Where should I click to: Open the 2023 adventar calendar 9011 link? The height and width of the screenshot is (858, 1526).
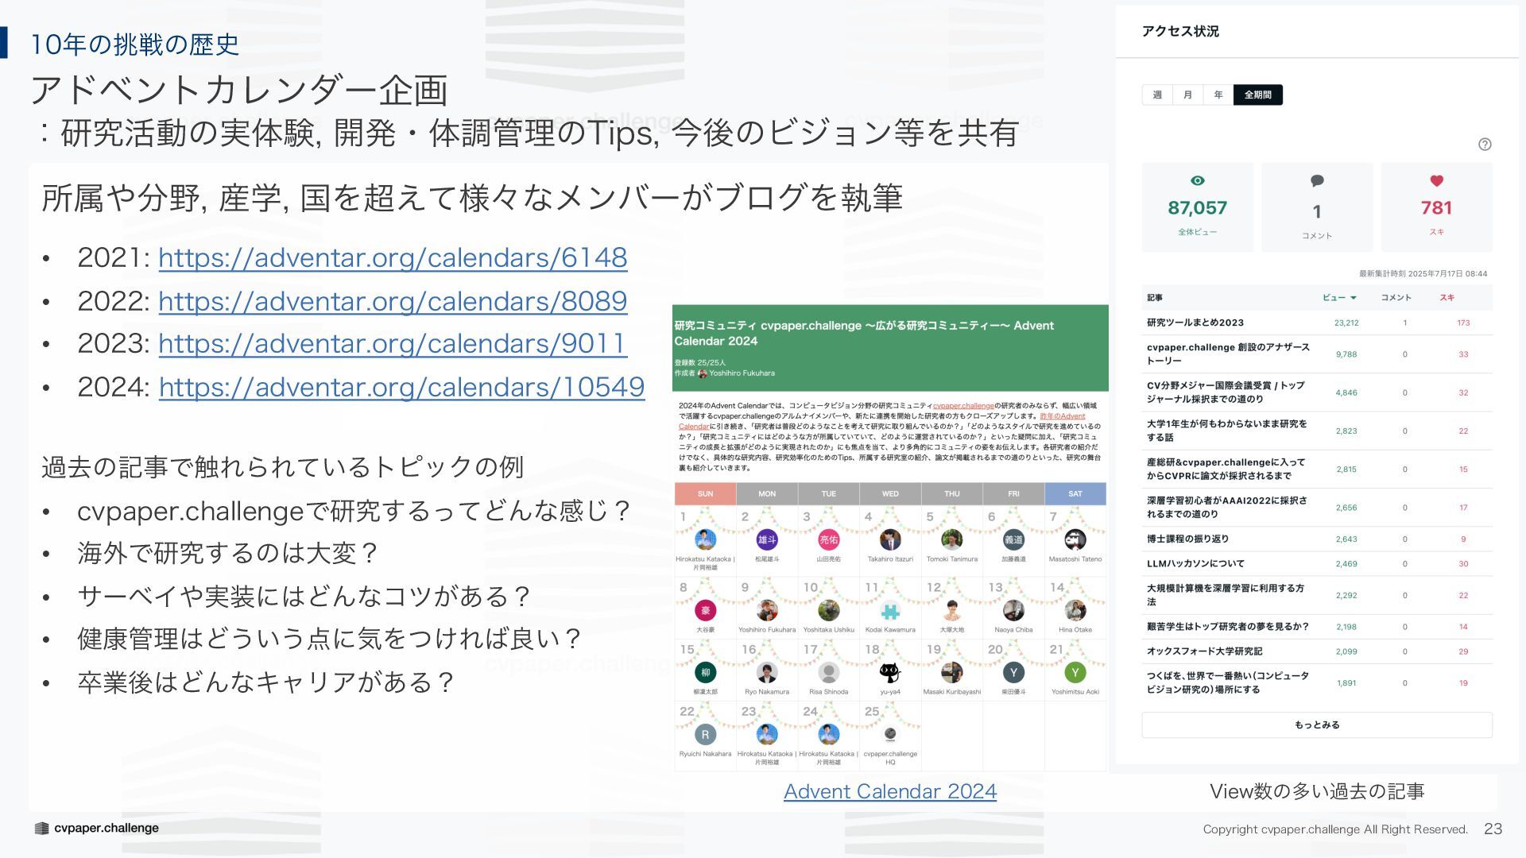tap(393, 343)
